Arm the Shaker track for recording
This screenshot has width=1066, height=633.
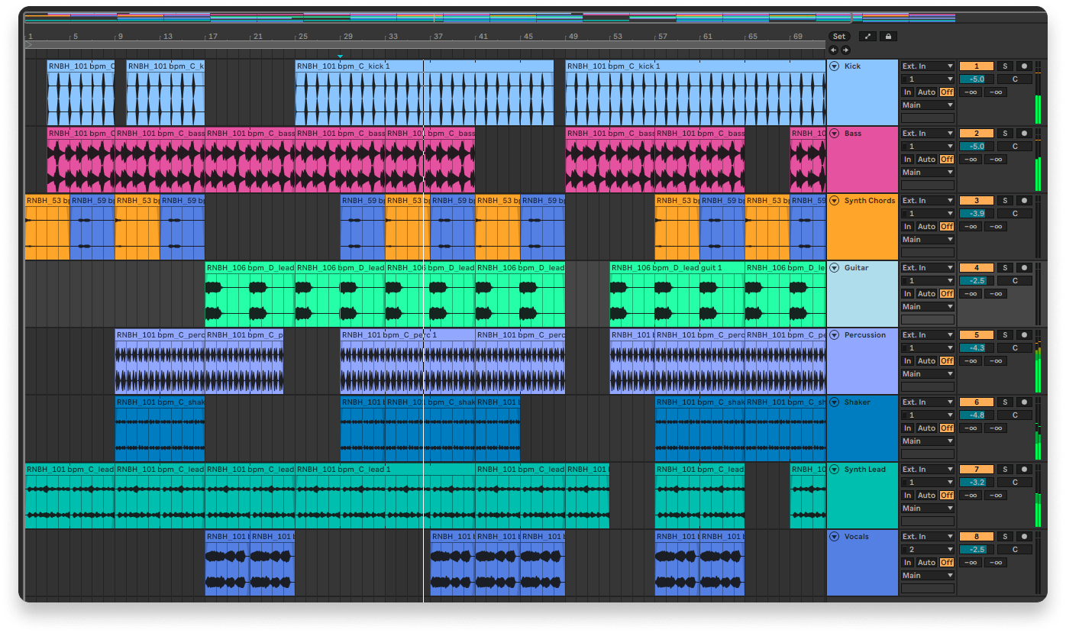[x=1024, y=403]
